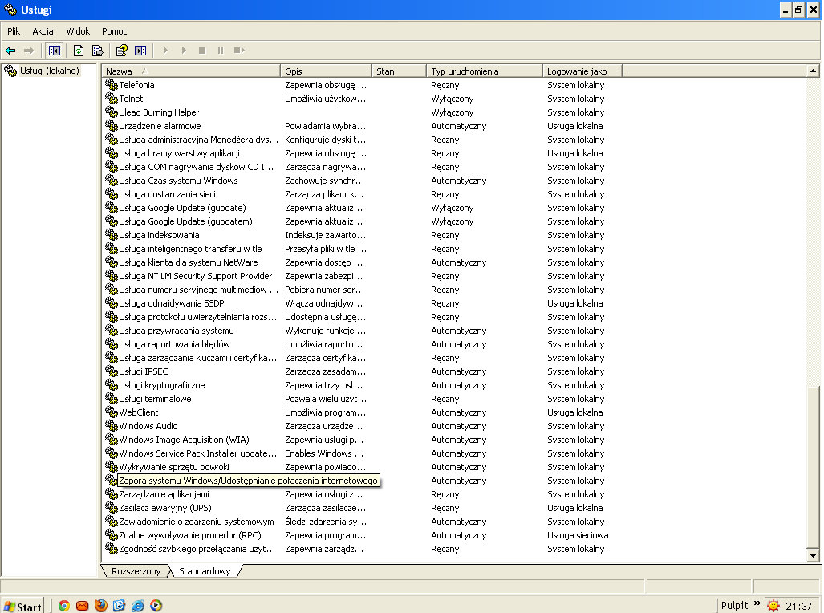The height and width of the screenshot is (613, 824).
Task: Open the Start menu button
Action: [22, 606]
